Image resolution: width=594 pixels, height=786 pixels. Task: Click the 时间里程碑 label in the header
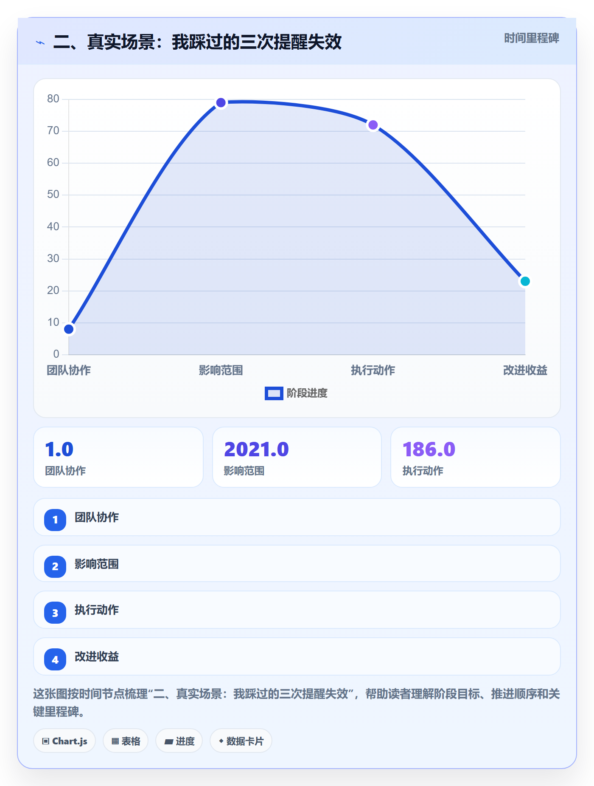[x=532, y=38]
